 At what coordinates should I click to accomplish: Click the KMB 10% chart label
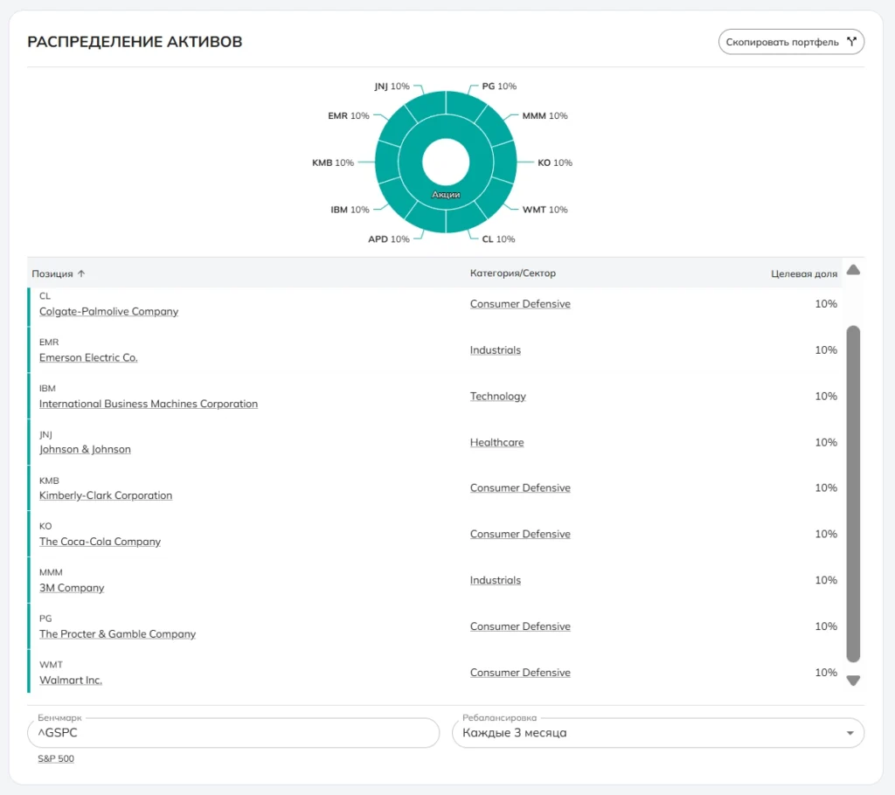pyautogui.click(x=333, y=162)
